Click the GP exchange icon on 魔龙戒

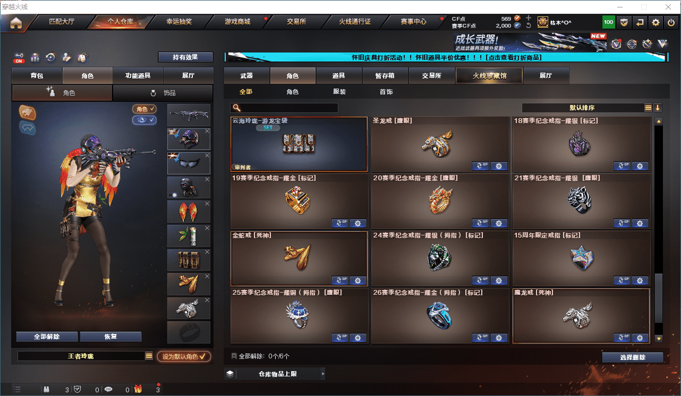622,338
